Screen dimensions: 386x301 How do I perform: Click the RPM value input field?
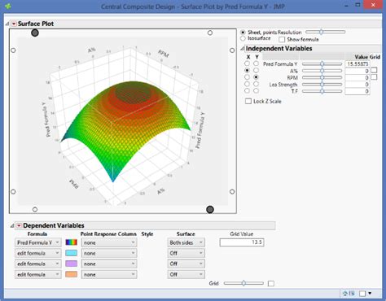[x=357, y=77]
